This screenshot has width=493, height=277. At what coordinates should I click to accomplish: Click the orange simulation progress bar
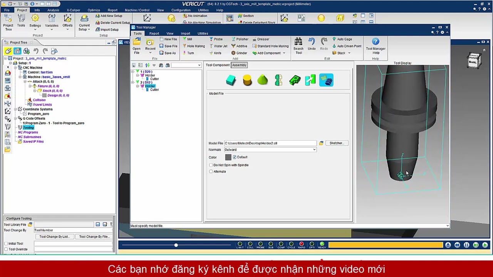tap(386, 245)
